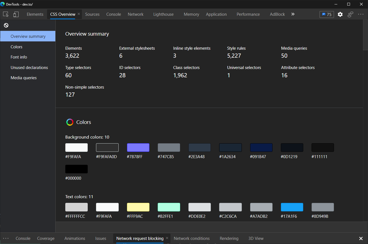Toggle device emulation icon
The width and height of the screenshot is (368, 244).
coord(16,14)
